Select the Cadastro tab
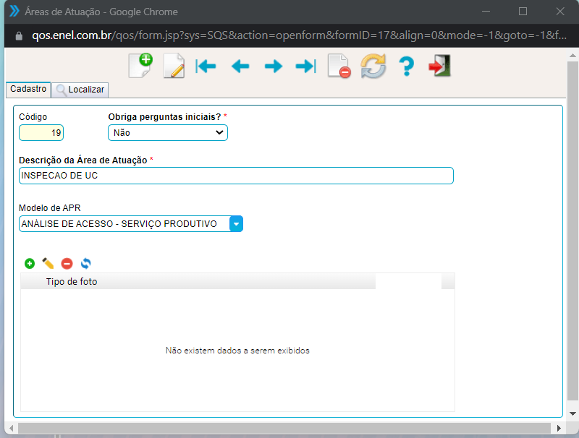 pyautogui.click(x=28, y=89)
